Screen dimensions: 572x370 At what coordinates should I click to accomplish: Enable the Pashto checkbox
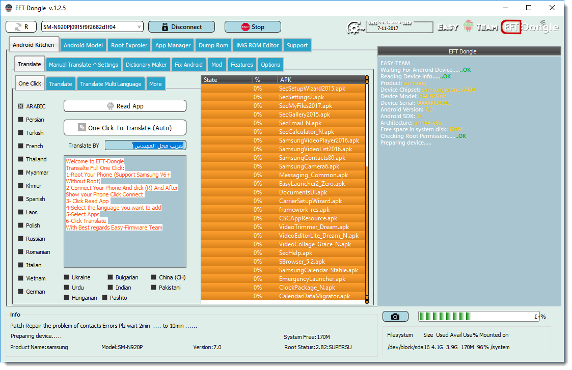click(x=105, y=298)
